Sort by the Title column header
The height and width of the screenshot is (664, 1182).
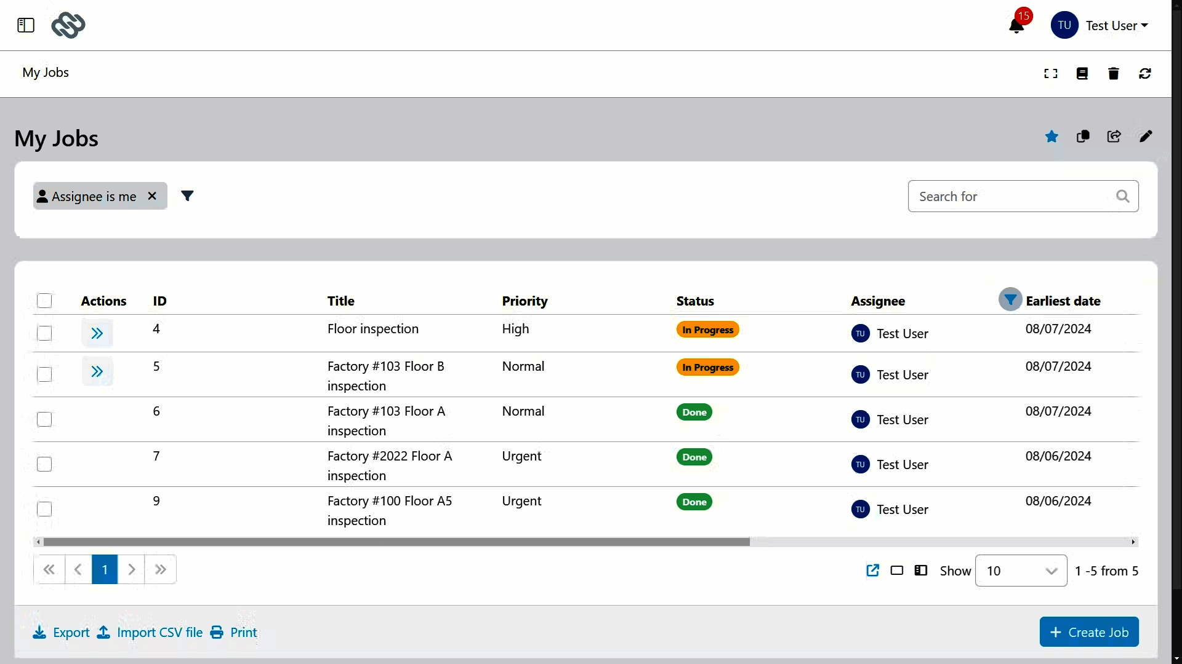pos(341,301)
